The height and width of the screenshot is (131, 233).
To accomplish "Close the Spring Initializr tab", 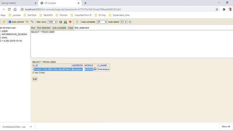I will pos(36,3).
